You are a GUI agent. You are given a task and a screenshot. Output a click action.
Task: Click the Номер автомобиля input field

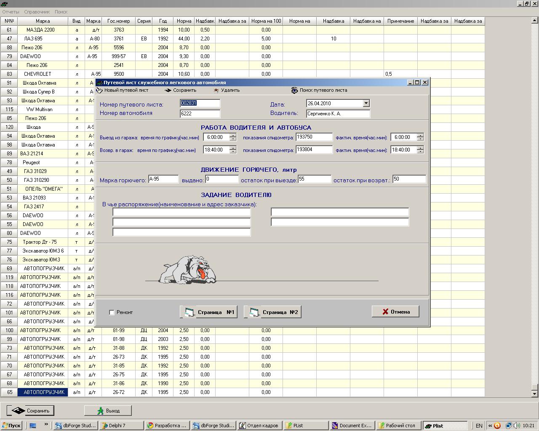click(x=200, y=114)
